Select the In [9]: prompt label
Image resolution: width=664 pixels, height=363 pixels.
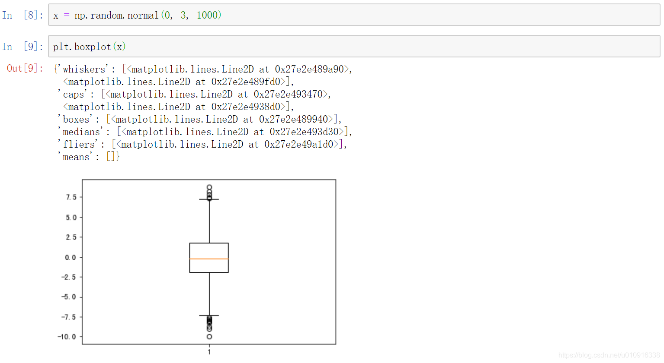click(22, 46)
